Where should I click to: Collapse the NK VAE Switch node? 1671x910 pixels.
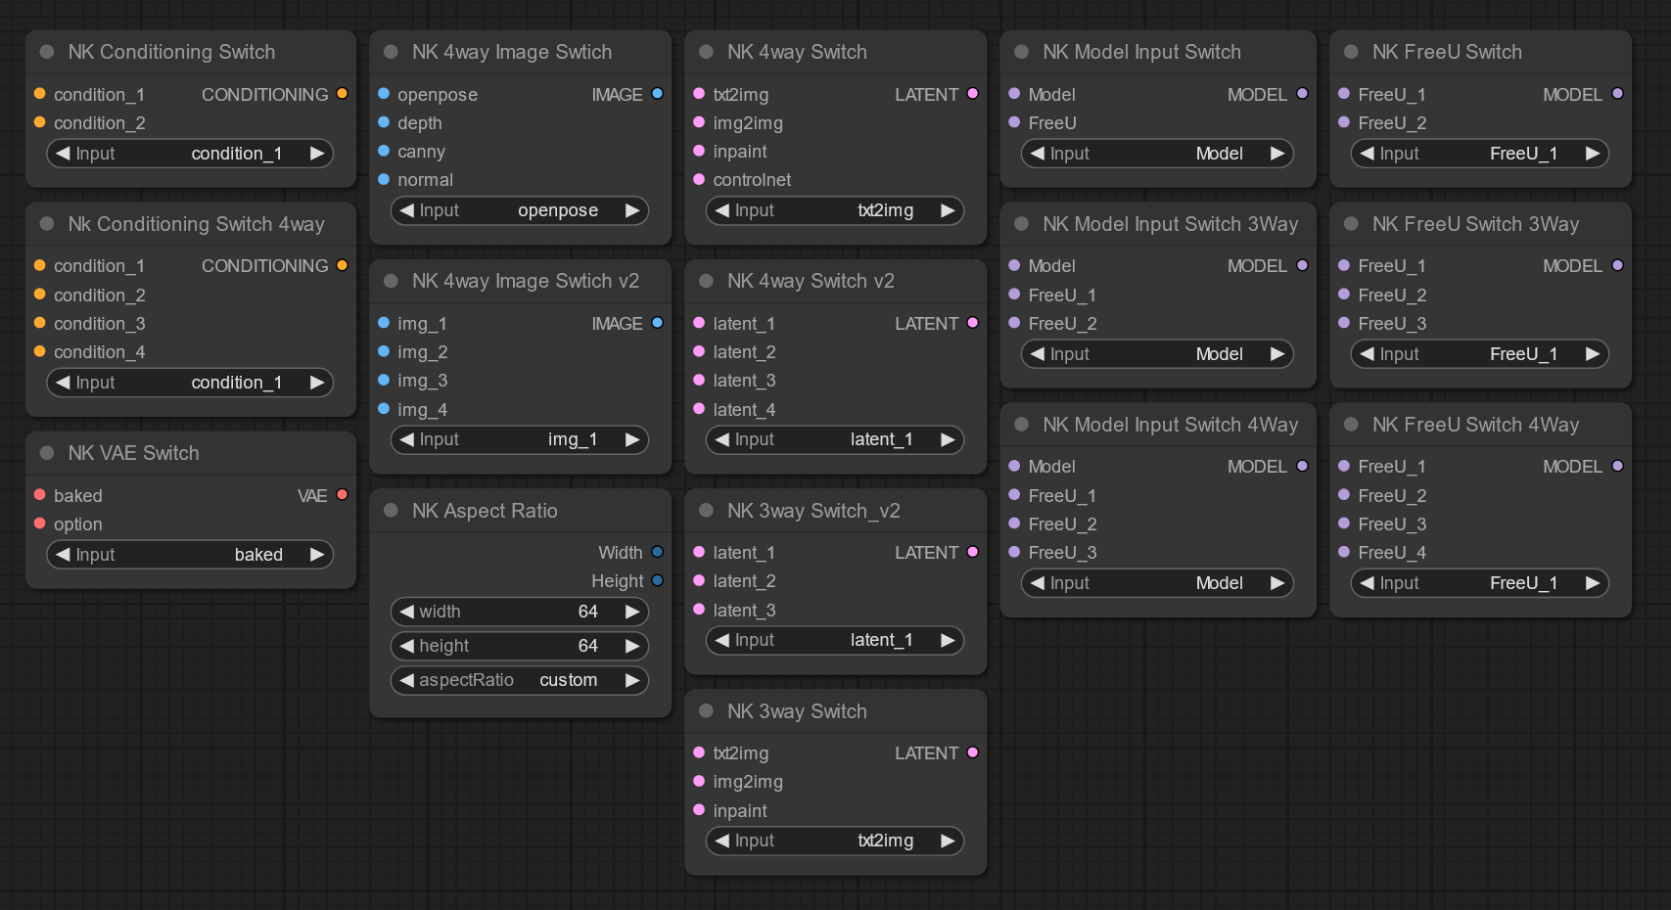coord(47,453)
